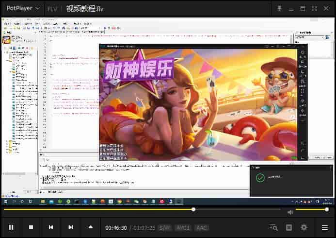
Task: Open the chapter/bookmark list icon
Action: click(289, 227)
